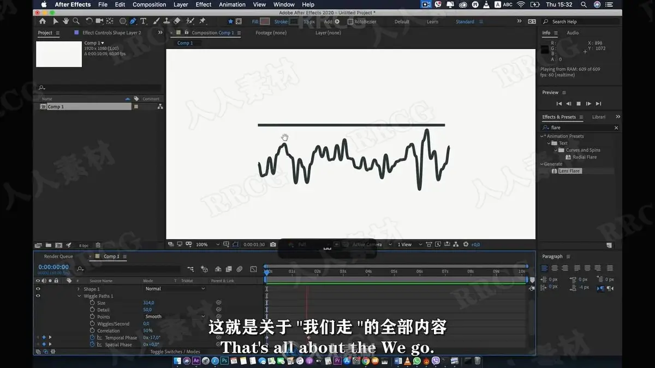Collapse the Generate effects category

point(543,164)
